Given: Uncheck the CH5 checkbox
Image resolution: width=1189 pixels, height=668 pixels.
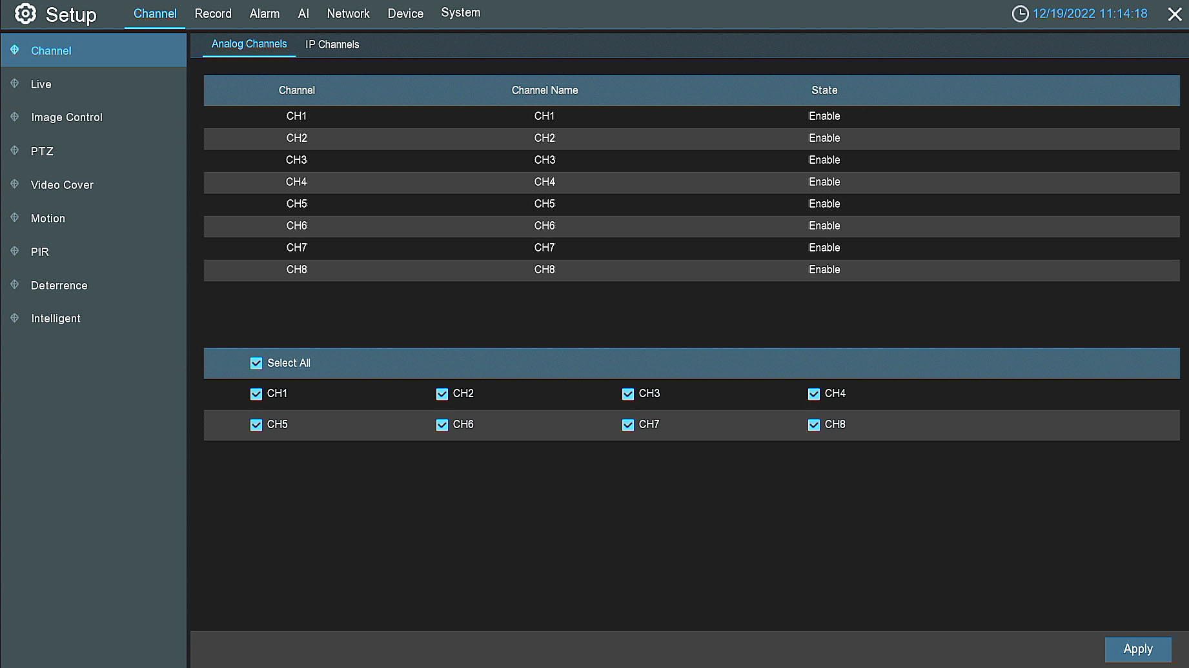Looking at the screenshot, I should pyautogui.click(x=256, y=425).
